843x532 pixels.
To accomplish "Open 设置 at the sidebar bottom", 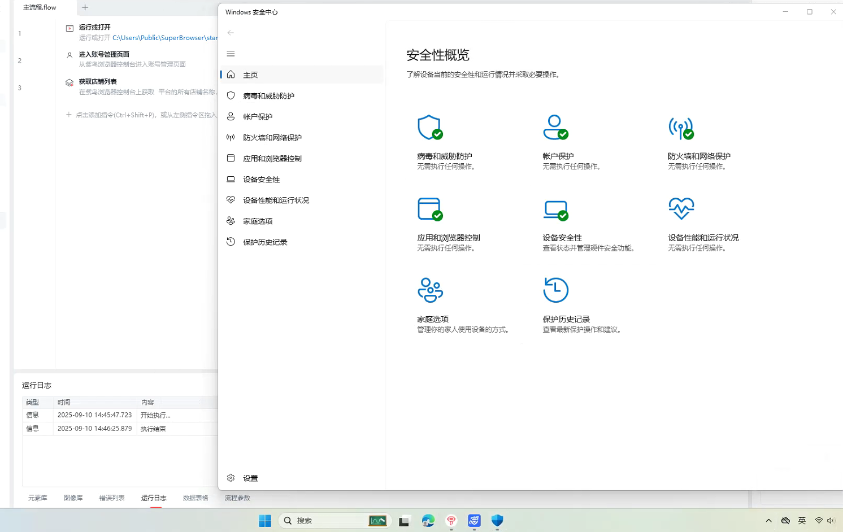I will coord(302,478).
